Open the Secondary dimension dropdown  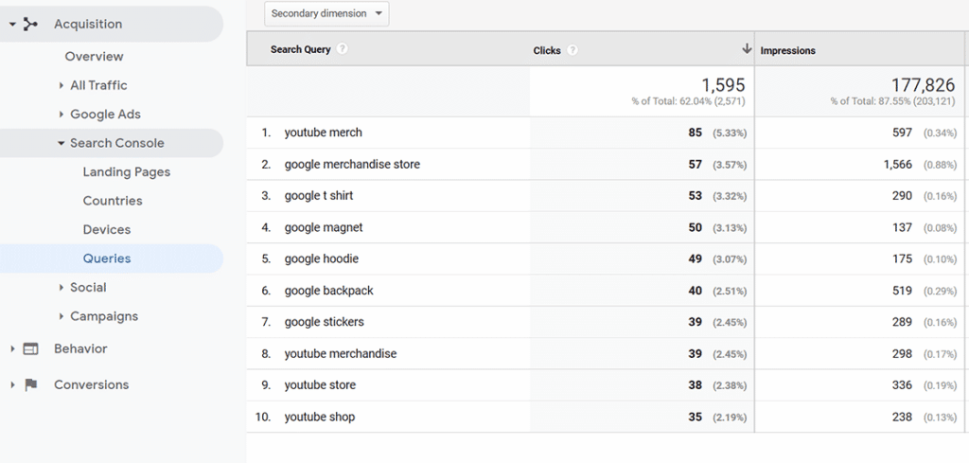point(326,13)
